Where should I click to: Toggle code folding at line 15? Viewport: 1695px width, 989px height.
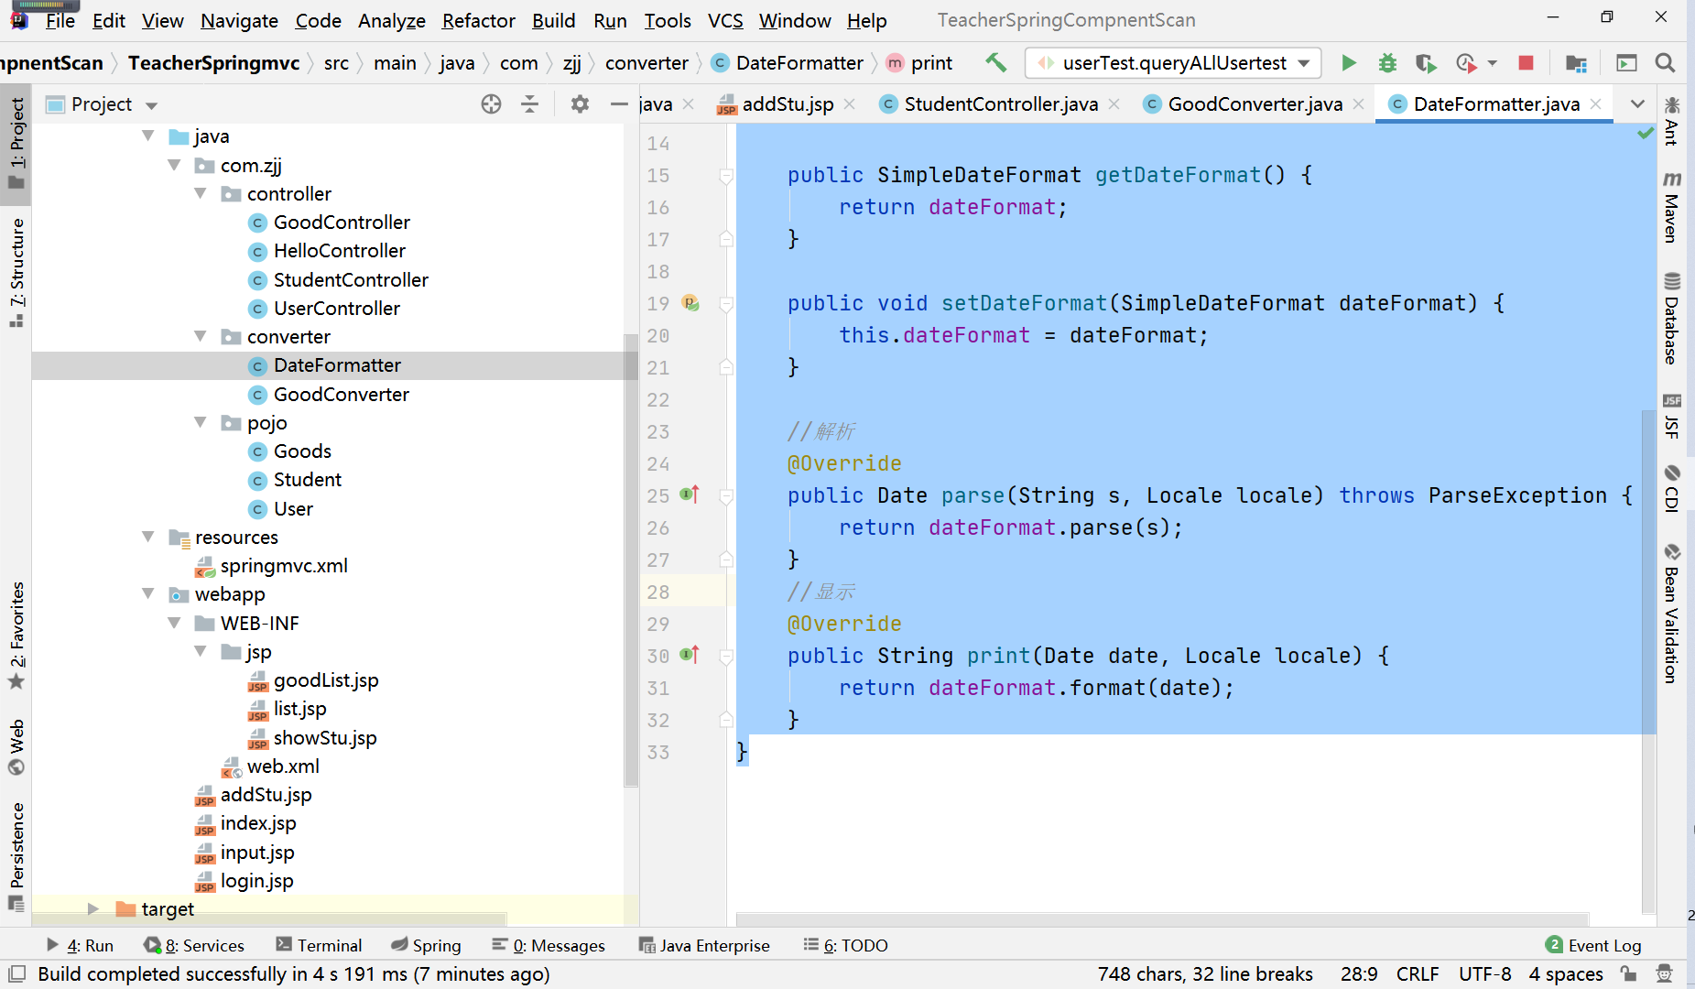(x=726, y=175)
